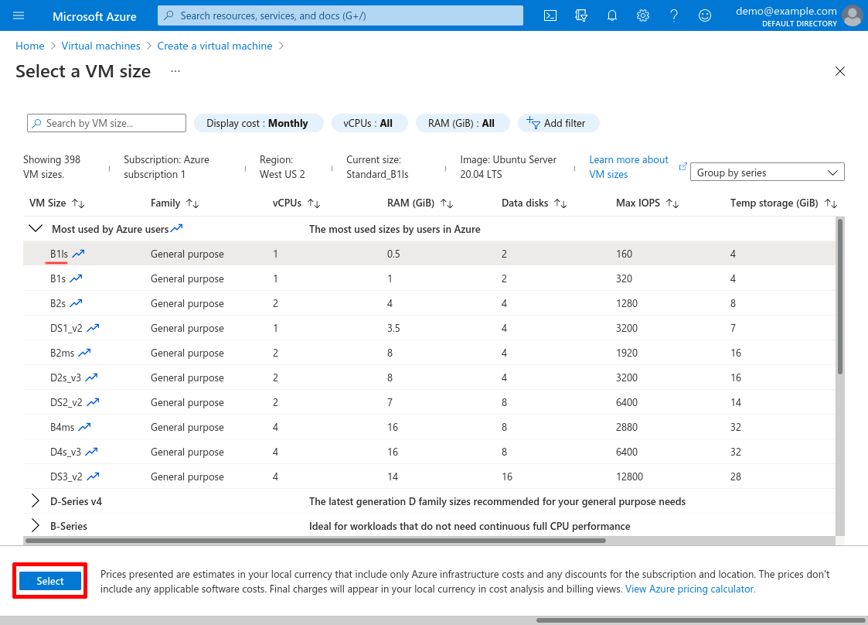
Task: Select the B2ms size row
Action: coord(429,353)
